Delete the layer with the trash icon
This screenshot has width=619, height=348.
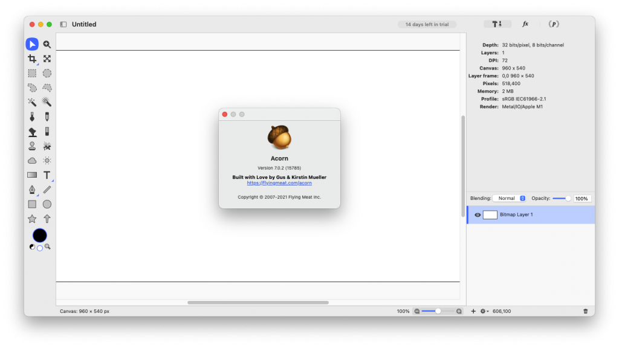point(586,311)
